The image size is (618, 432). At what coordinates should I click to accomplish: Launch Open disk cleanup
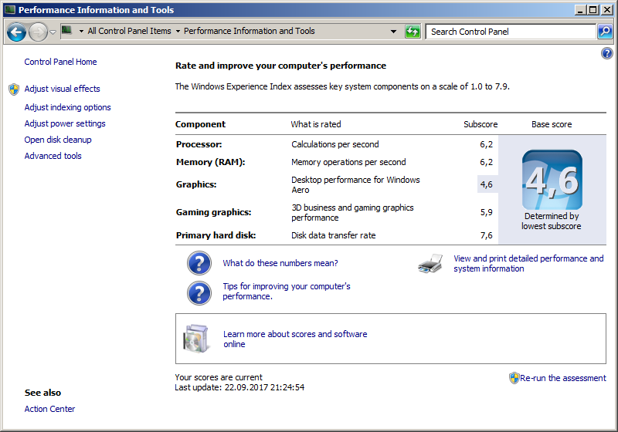[x=57, y=140]
